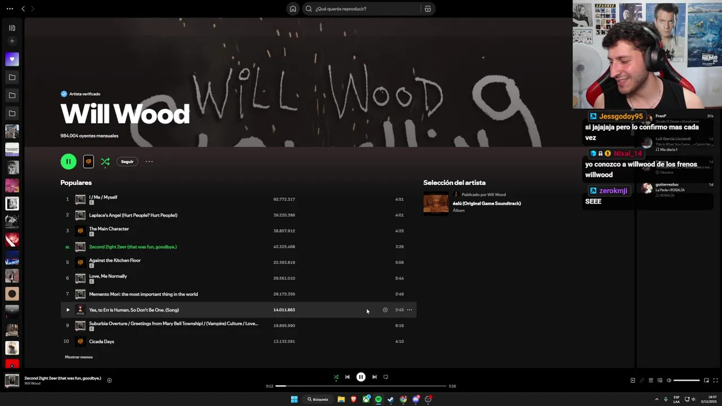Open Brave browser from taskbar
Screen dimensions: 722x406
click(x=354, y=399)
